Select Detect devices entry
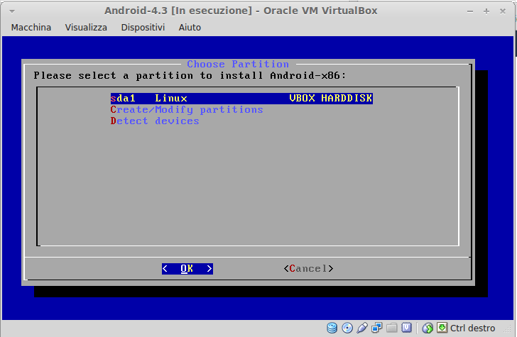Screen dimensions: 517x337 (155, 121)
